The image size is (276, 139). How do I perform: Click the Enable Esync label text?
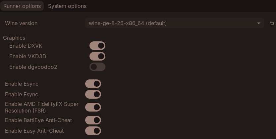[x=22, y=84]
